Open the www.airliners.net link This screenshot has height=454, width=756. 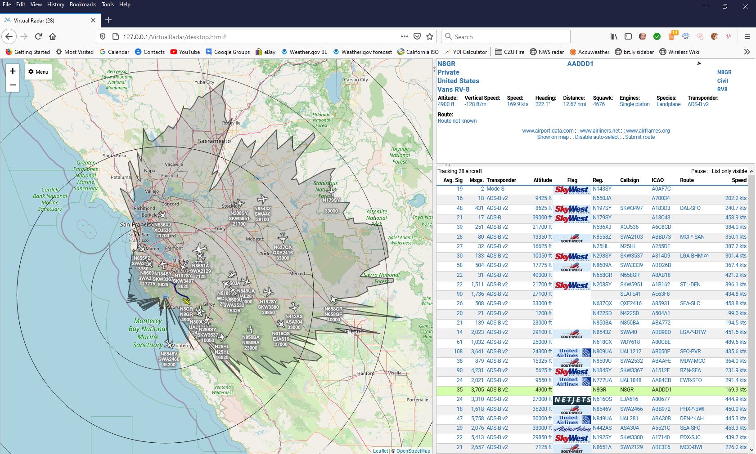point(599,131)
